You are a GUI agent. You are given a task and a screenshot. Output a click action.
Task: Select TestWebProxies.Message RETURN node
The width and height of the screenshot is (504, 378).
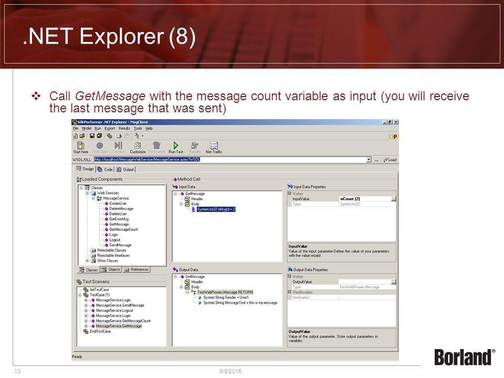click(x=225, y=292)
